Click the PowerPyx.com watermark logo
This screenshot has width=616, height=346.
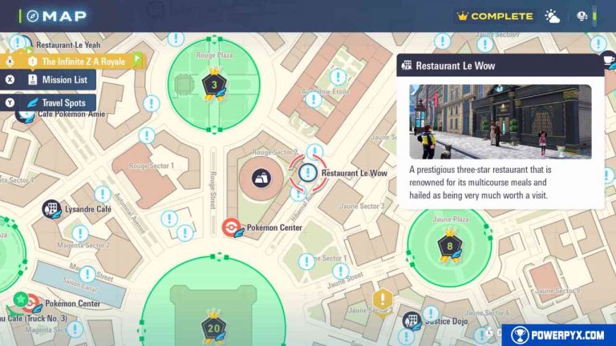558,335
